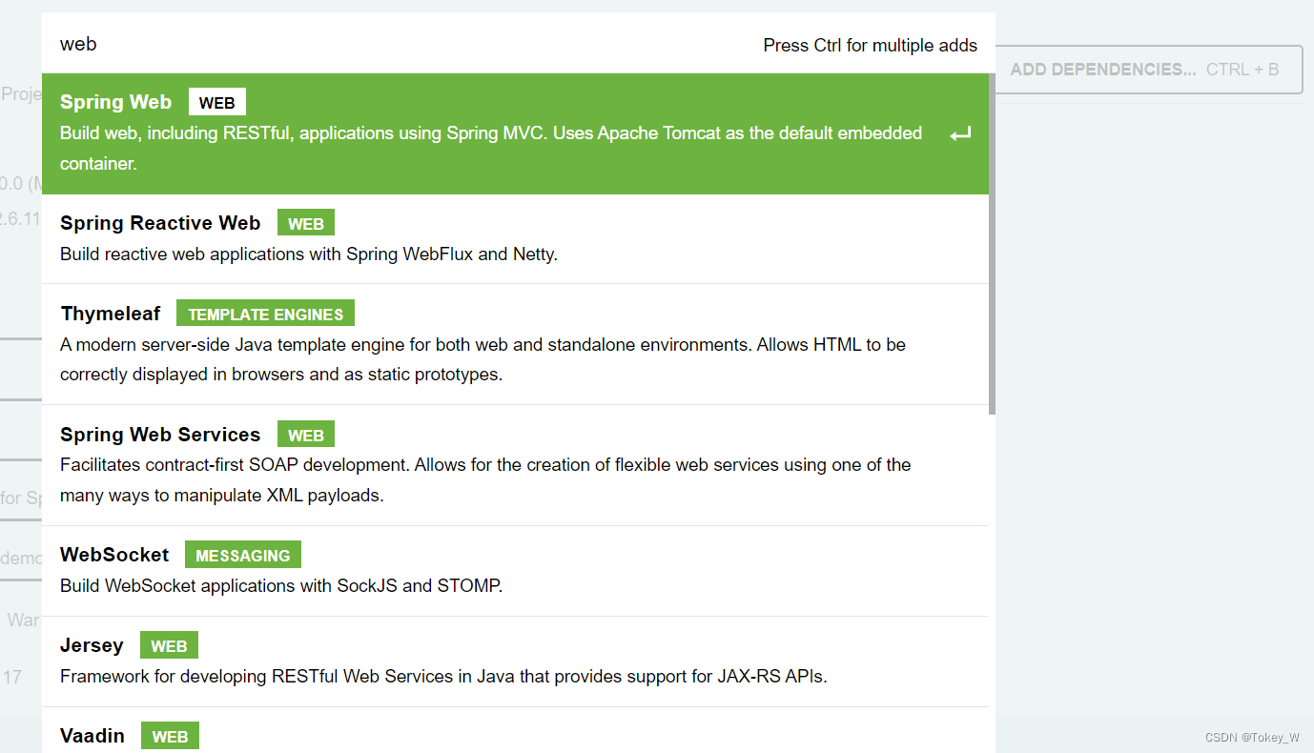1314x753 pixels.
Task: Click the WEB tag on Spring Reactive Web
Action: (x=305, y=222)
